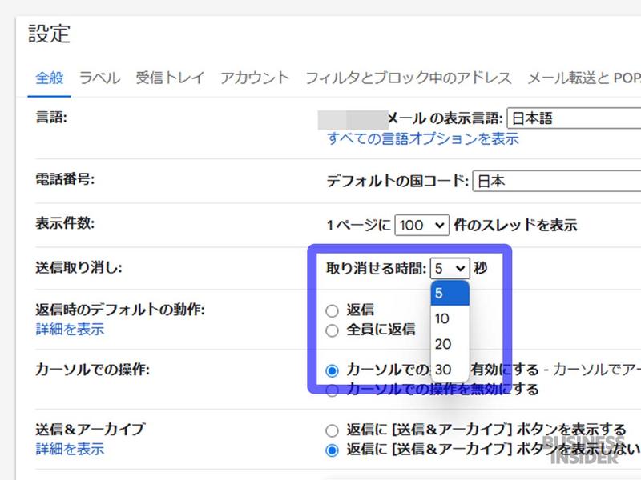Open the アカウント tab

[x=255, y=78]
